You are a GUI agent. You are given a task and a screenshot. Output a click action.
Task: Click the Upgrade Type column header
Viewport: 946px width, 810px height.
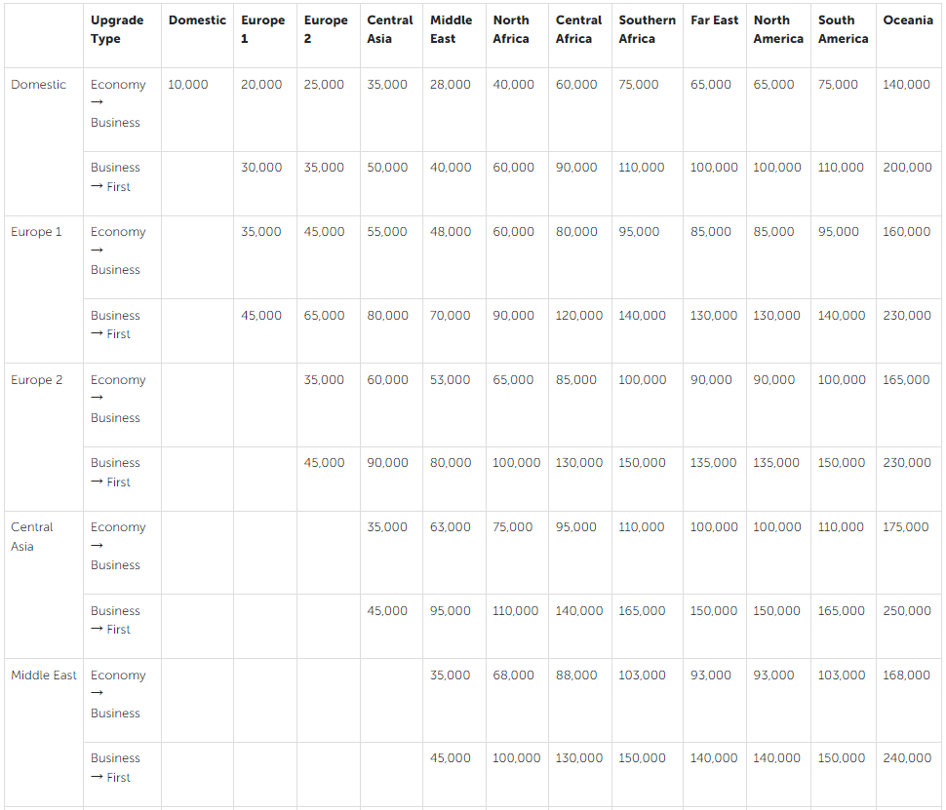tap(117, 29)
